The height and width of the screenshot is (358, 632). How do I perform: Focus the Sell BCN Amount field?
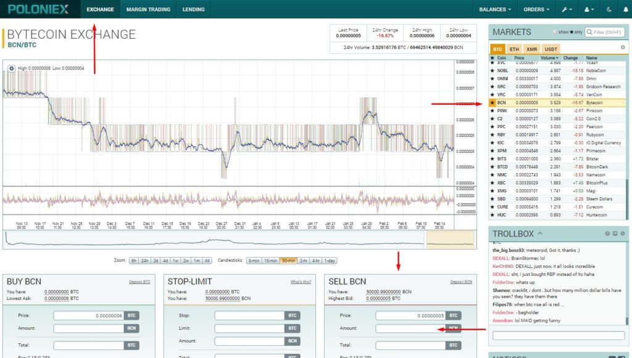[410, 328]
